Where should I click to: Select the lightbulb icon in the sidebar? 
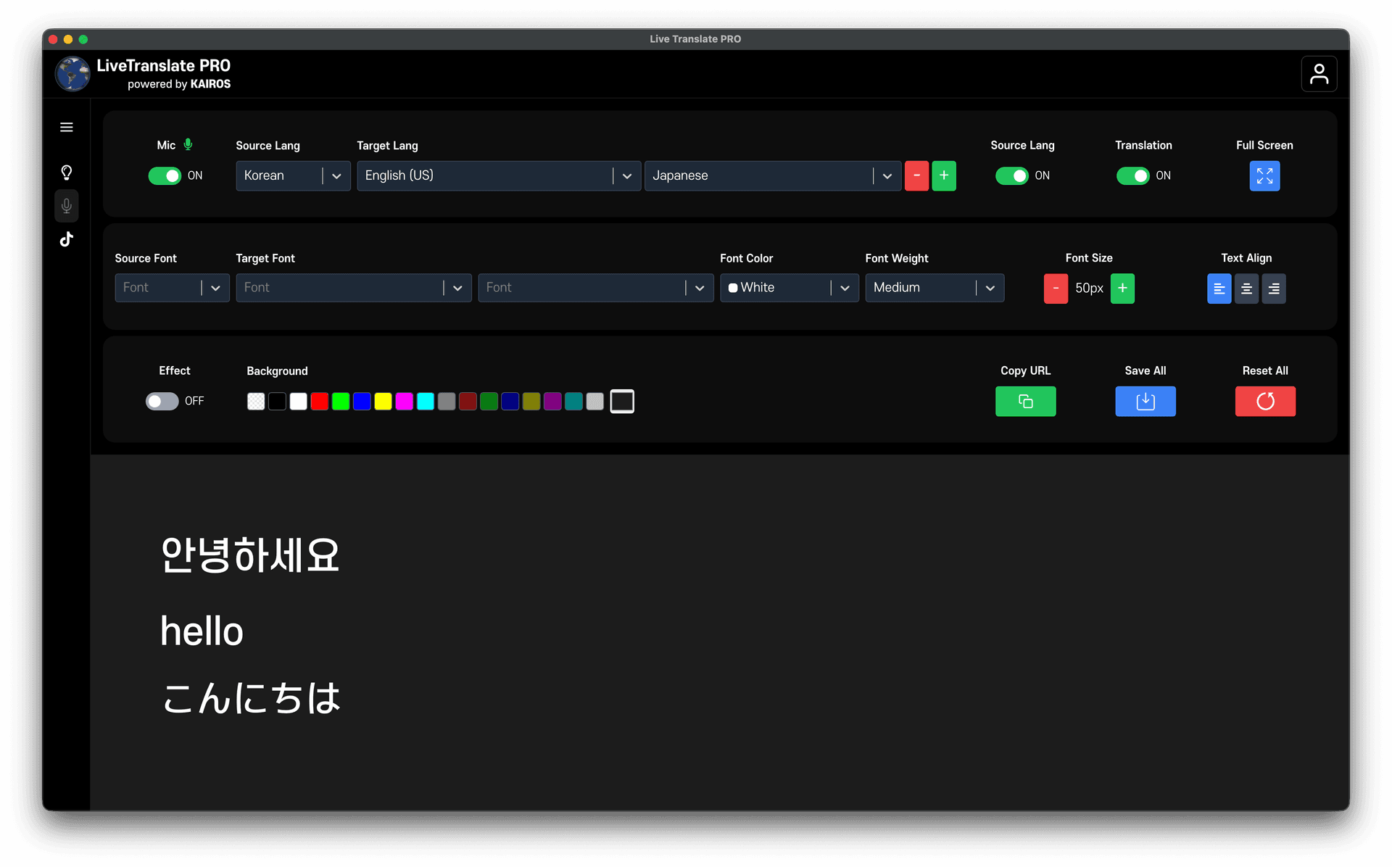click(x=66, y=173)
